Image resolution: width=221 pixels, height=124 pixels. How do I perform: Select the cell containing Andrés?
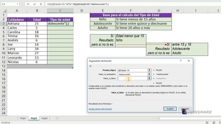point(17,41)
